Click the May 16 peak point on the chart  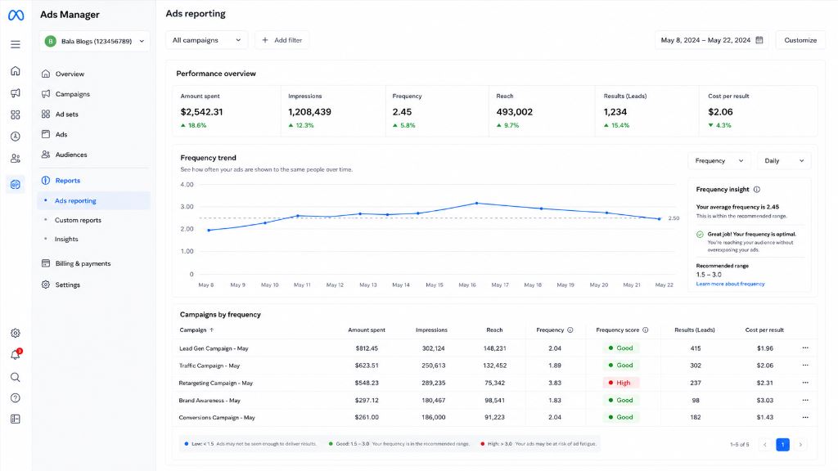(477, 204)
